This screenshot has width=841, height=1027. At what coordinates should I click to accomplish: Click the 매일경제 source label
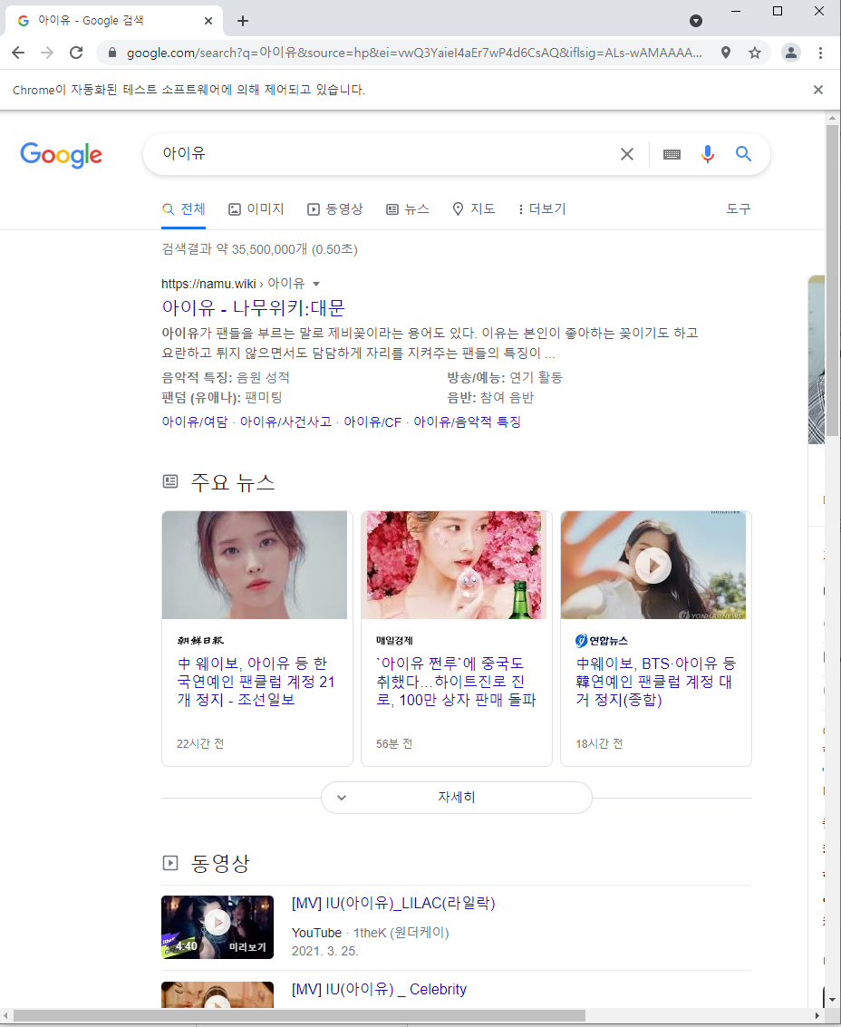coord(394,641)
